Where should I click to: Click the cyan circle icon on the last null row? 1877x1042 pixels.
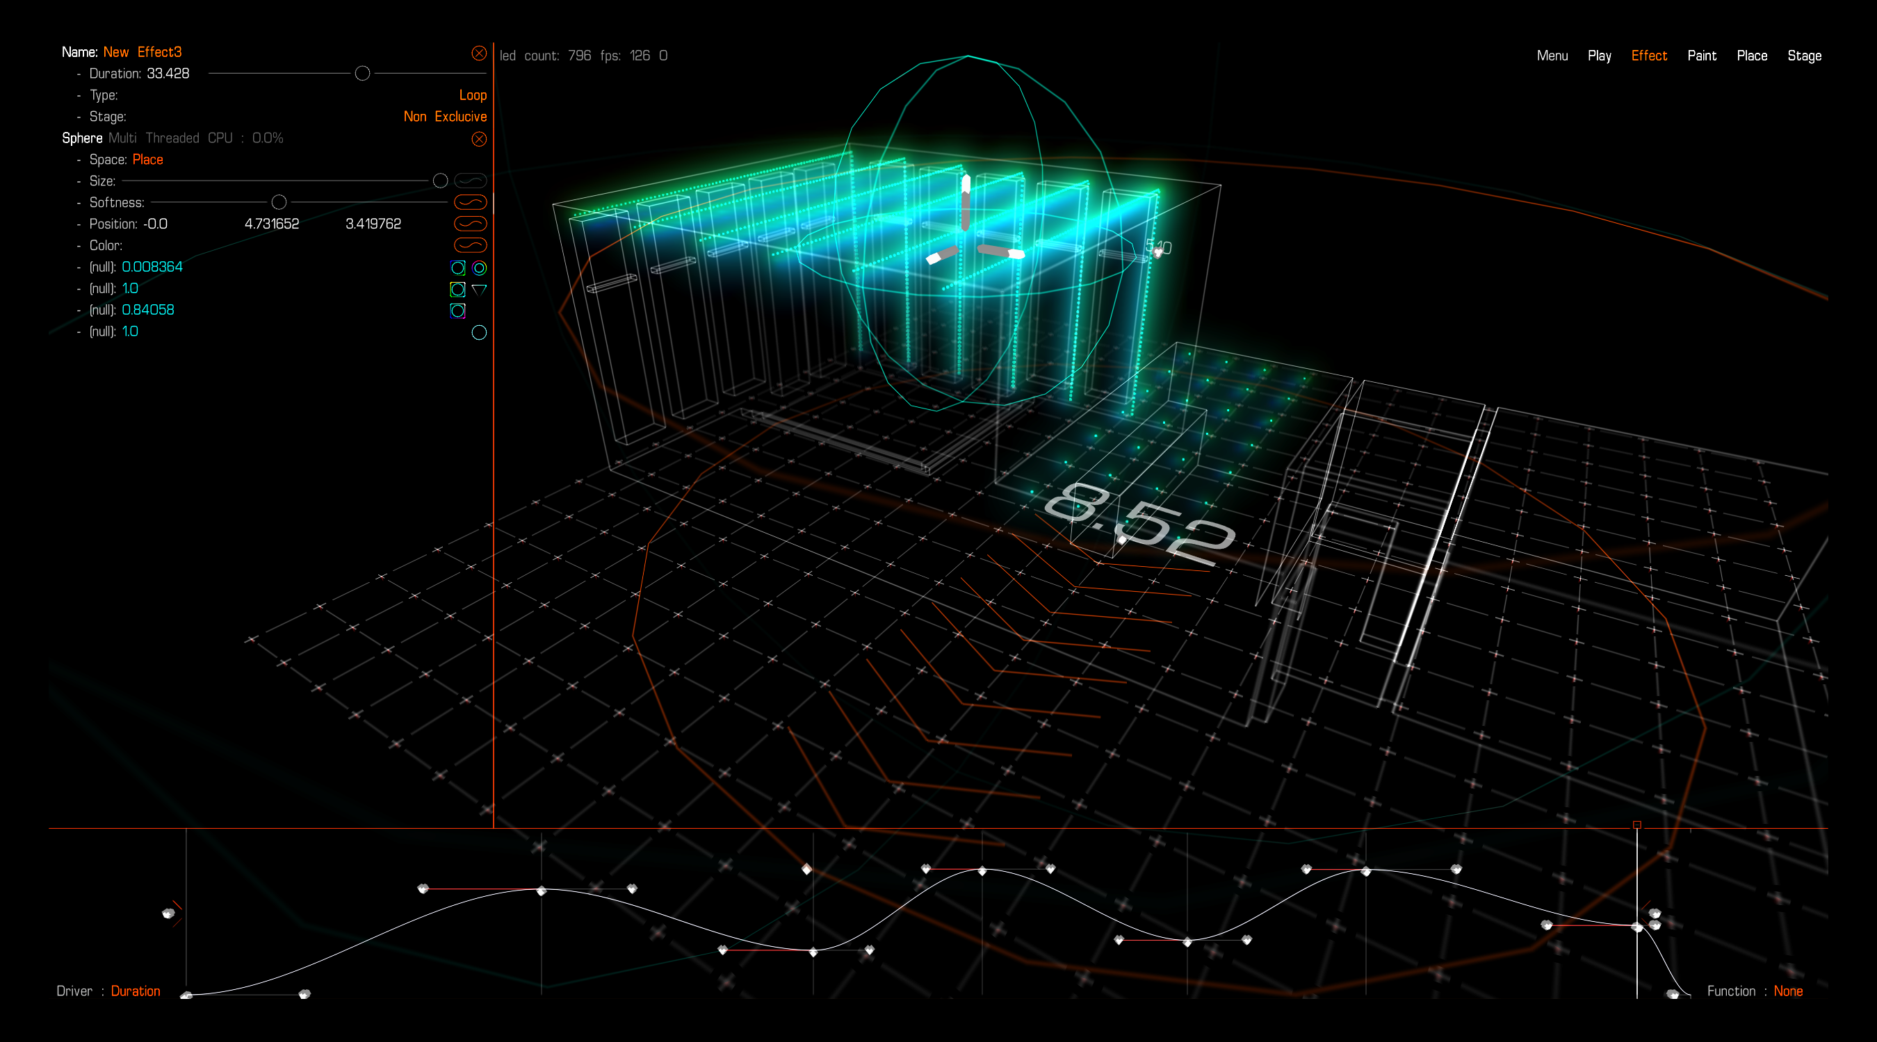479,333
